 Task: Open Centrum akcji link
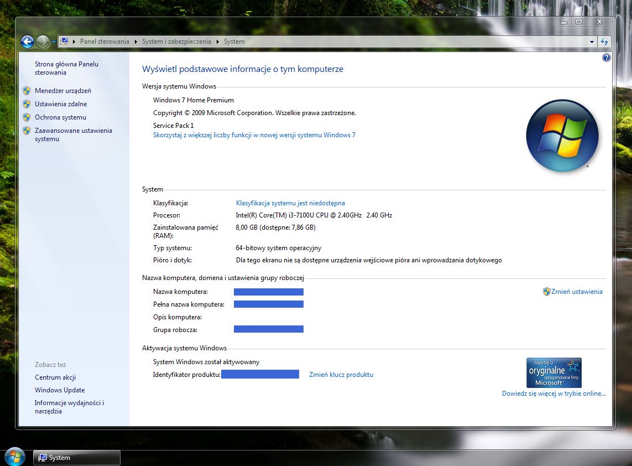[x=55, y=377]
